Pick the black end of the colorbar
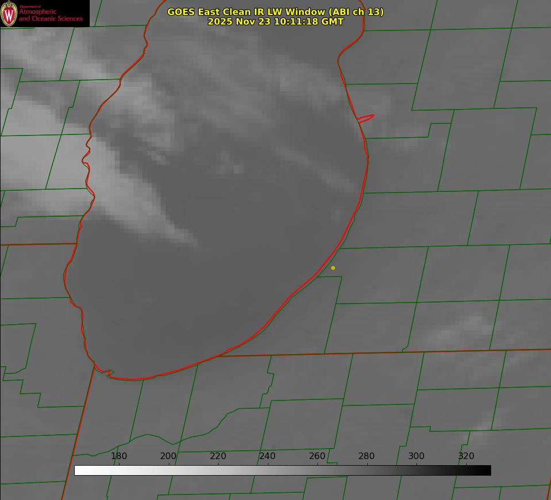The width and height of the screenshot is (551, 500). point(487,470)
